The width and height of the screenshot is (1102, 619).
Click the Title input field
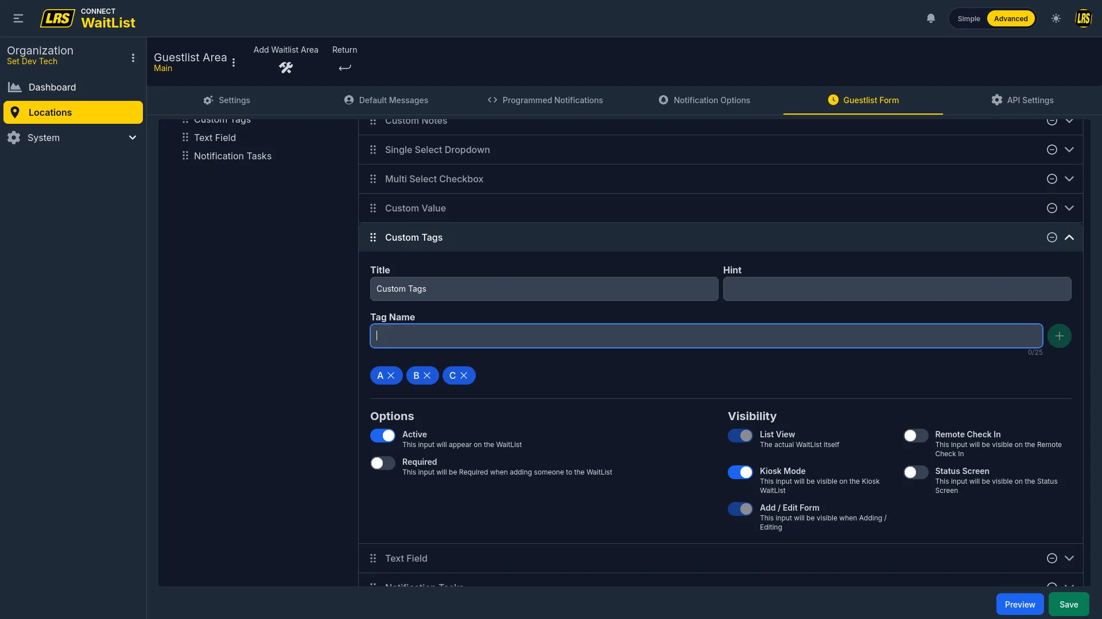pyautogui.click(x=544, y=289)
